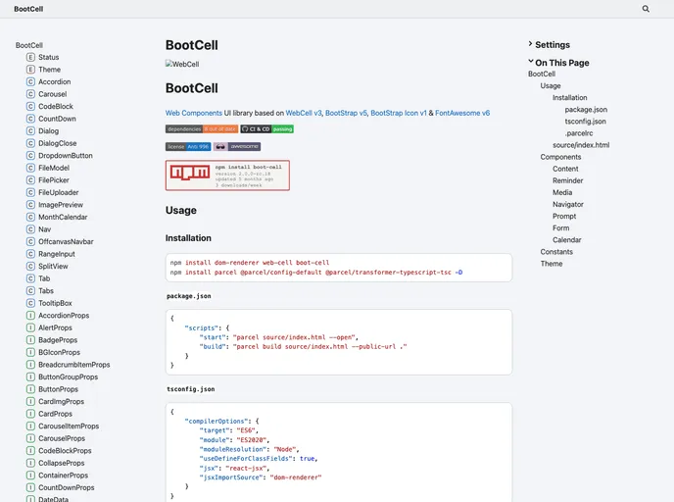Click the class icon beside Nav

[x=30, y=229]
